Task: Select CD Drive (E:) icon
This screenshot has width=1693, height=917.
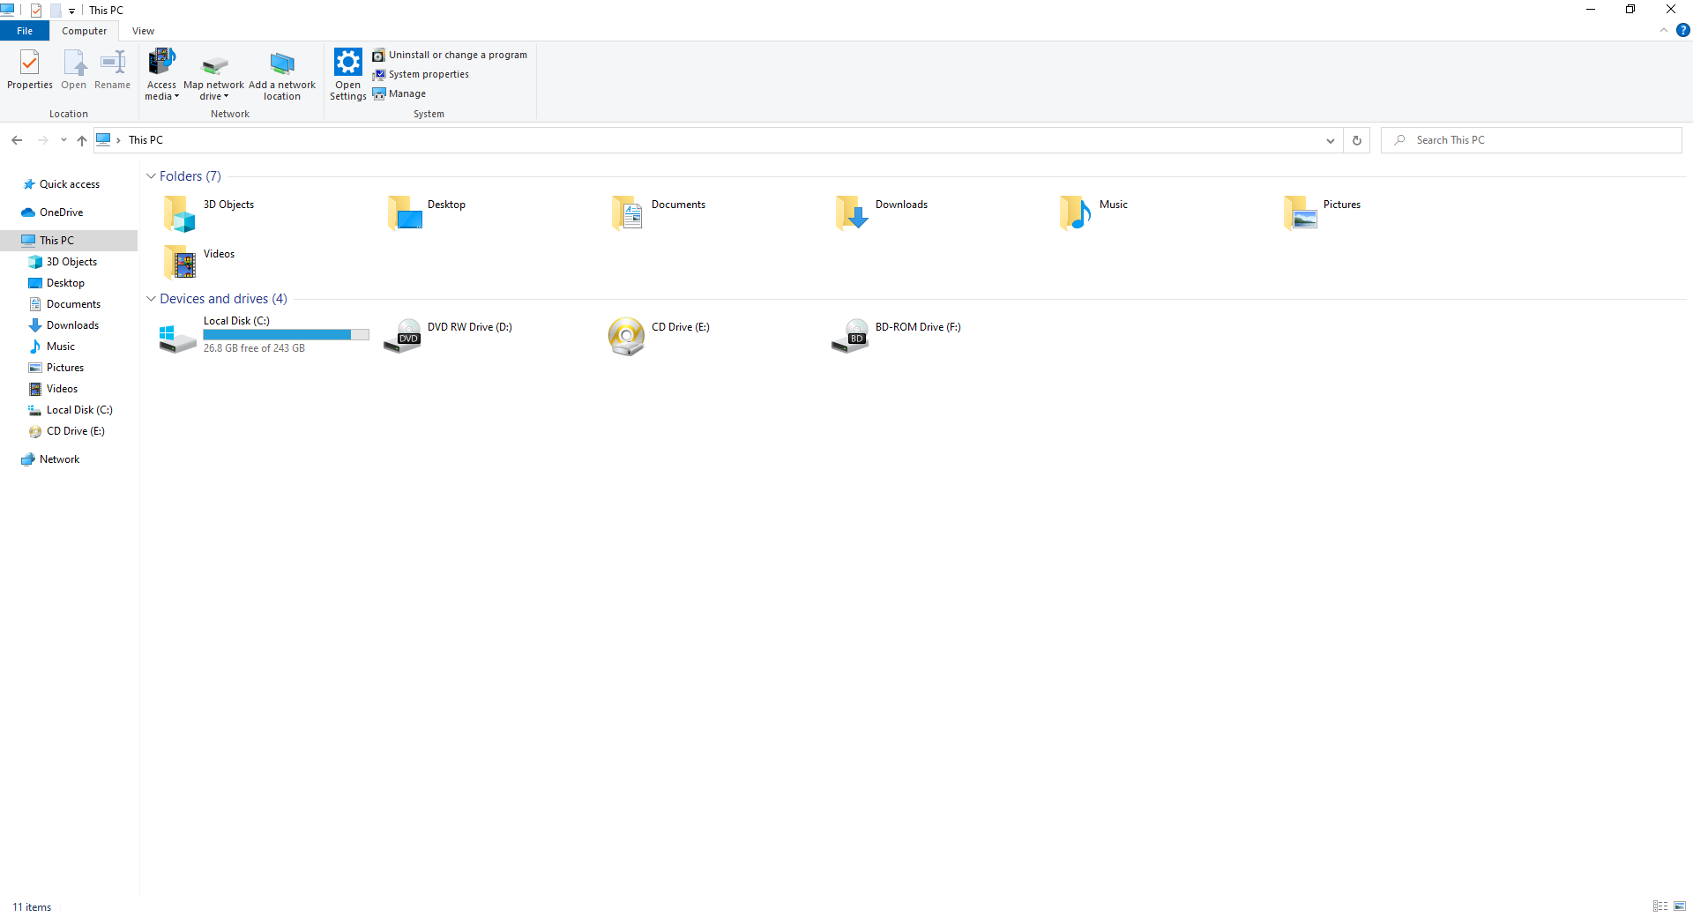Action: click(626, 336)
